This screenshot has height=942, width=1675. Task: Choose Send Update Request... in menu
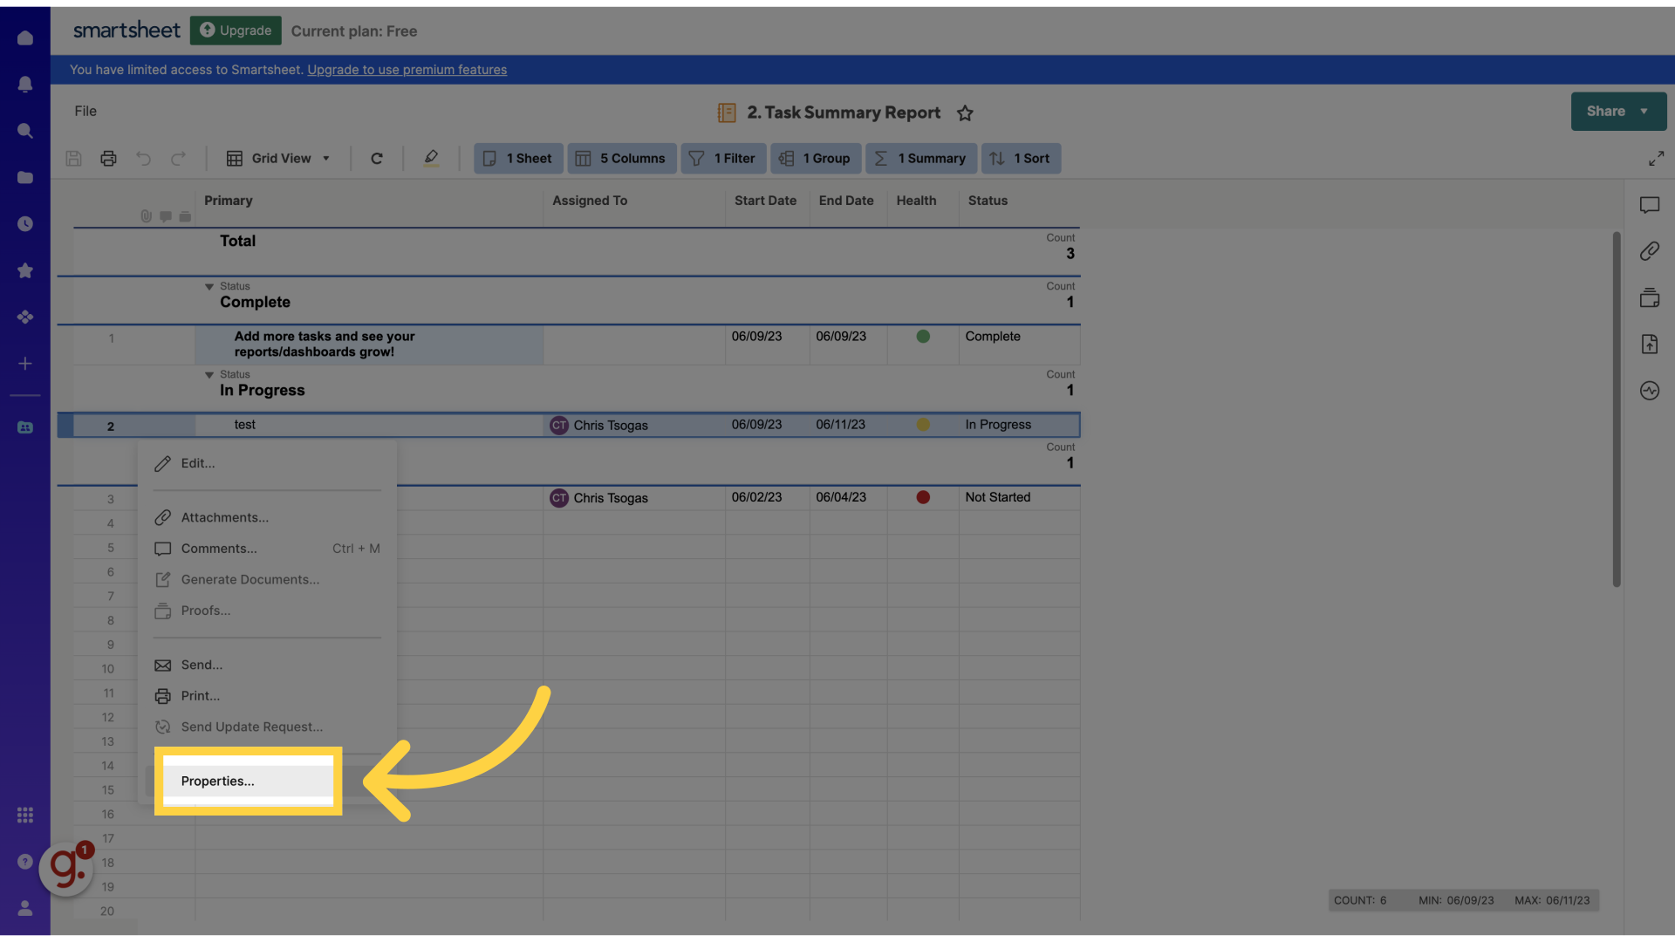pyautogui.click(x=267, y=727)
